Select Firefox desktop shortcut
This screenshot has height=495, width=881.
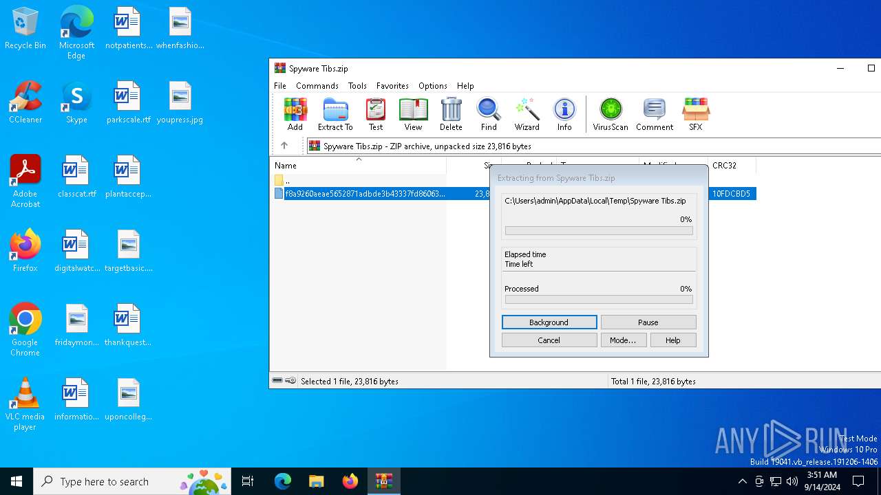pos(25,252)
